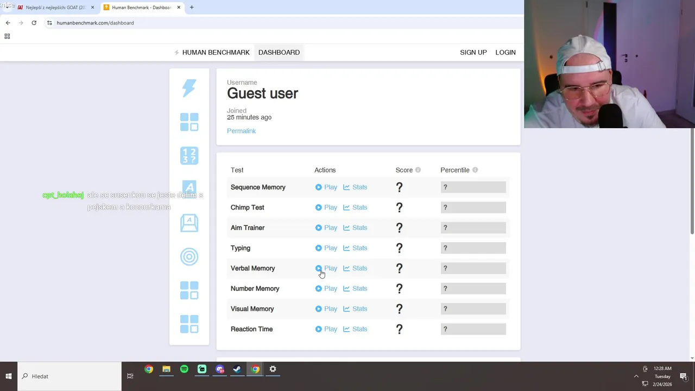This screenshot has width=695, height=391.
Task: Open Discord from the taskbar
Action: pos(220,369)
